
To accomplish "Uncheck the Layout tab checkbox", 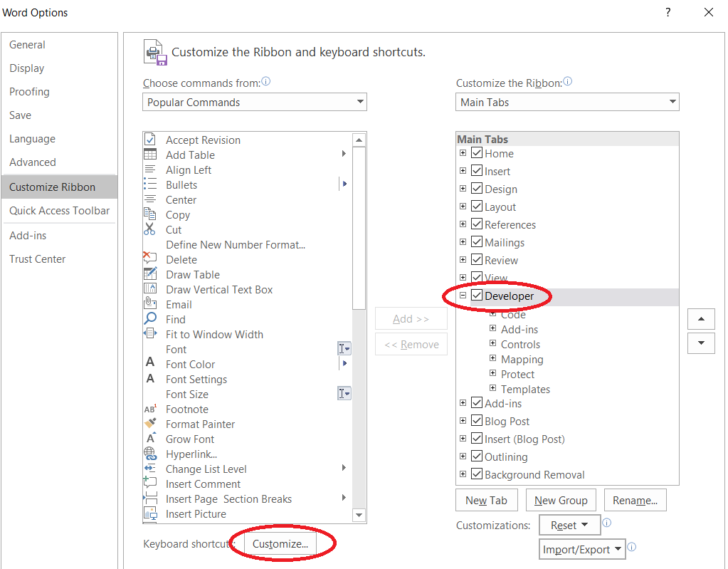I will (x=477, y=206).
